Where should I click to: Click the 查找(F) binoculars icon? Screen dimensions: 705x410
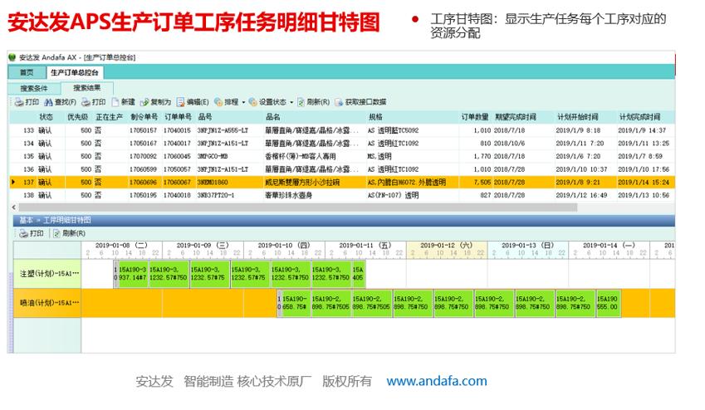(x=48, y=103)
